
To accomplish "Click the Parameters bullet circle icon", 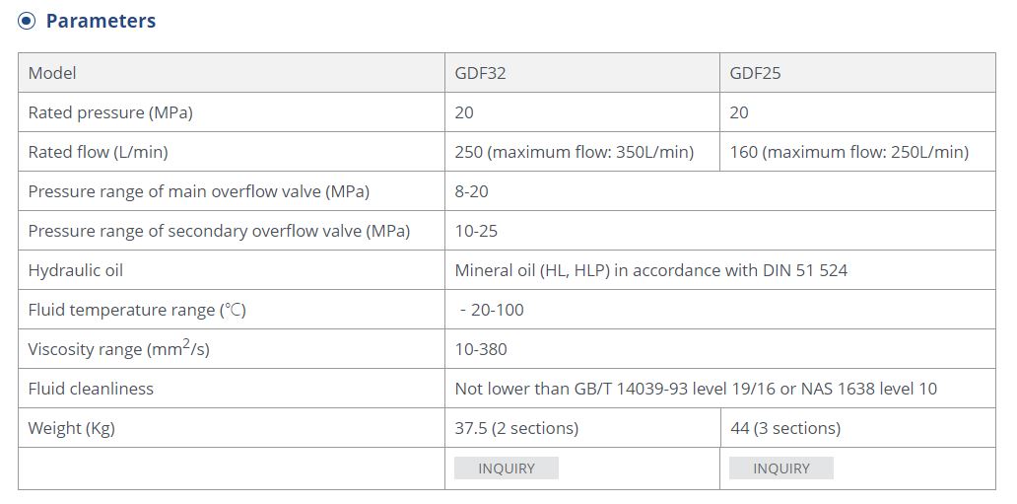I will pos(27,21).
